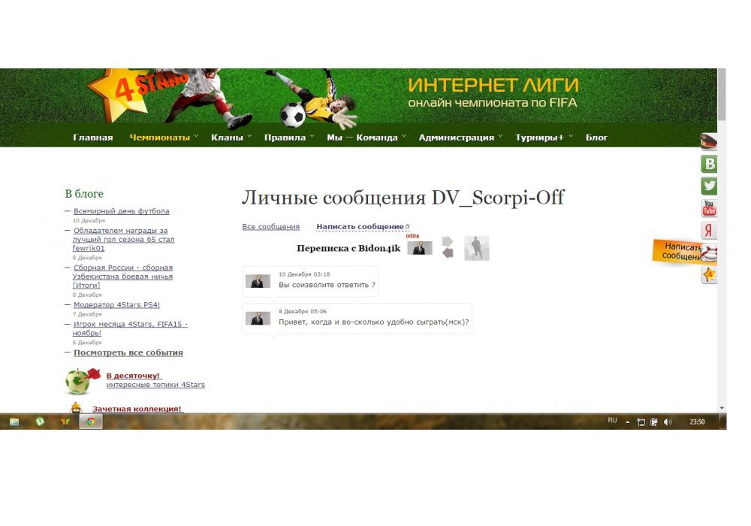The width and height of the screenshot is (751, 526).
Task: Click the Chrome icon in taskbar
Action: coord(90,422)
